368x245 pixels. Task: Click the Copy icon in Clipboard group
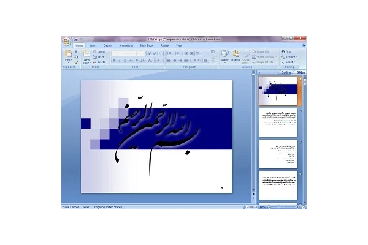coord(76,57)
